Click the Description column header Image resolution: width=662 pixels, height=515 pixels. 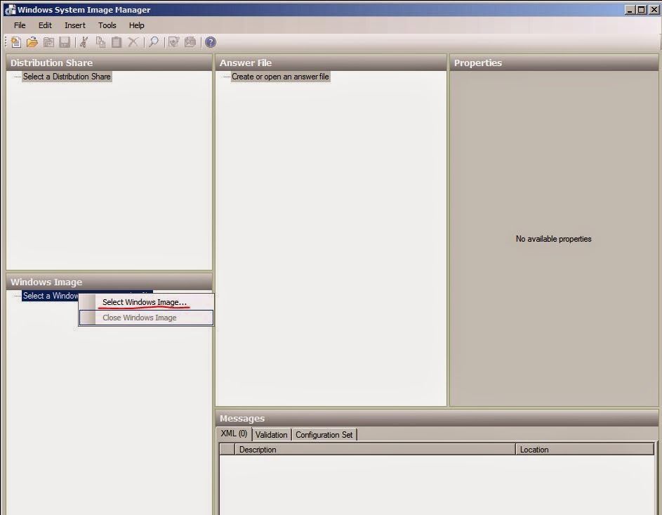[x=375, y=450]
